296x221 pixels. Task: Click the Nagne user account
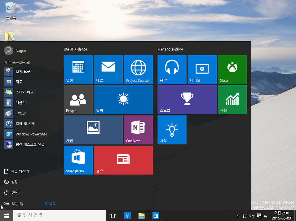pyautogui.click(x=15, y=51)
